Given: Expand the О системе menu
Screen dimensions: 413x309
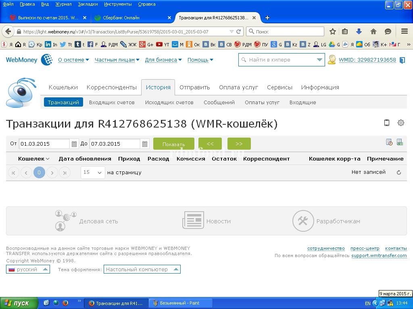Looking at the screenshot, I should (73, 60).
